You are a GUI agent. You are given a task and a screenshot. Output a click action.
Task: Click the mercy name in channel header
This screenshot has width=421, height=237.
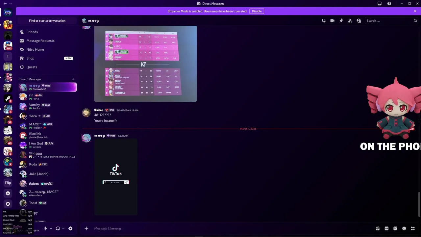pyautogui.click(x=93, y=21)
